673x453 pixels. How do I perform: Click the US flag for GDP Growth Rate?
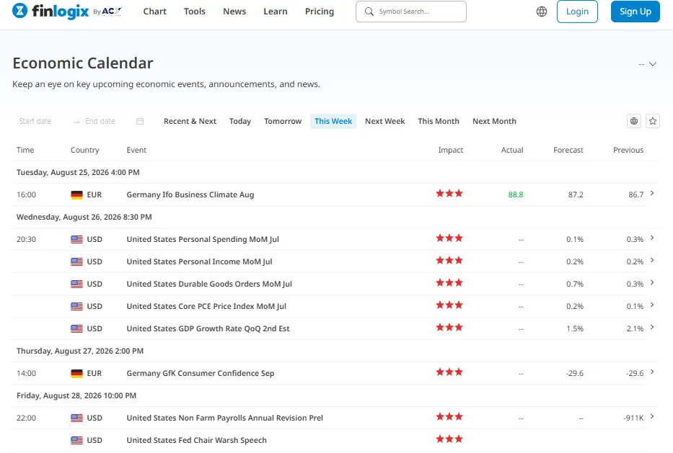pos(76,328)
